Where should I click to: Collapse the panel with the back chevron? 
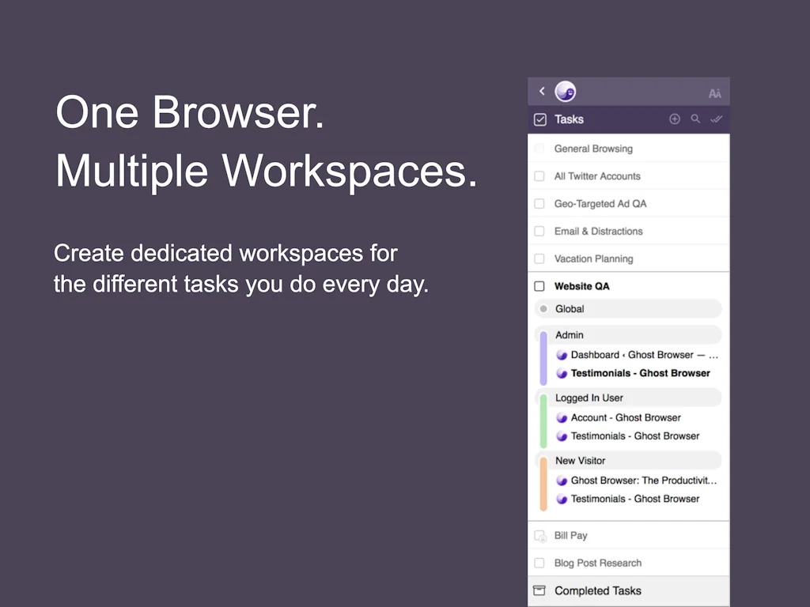(x=541, y=91)
